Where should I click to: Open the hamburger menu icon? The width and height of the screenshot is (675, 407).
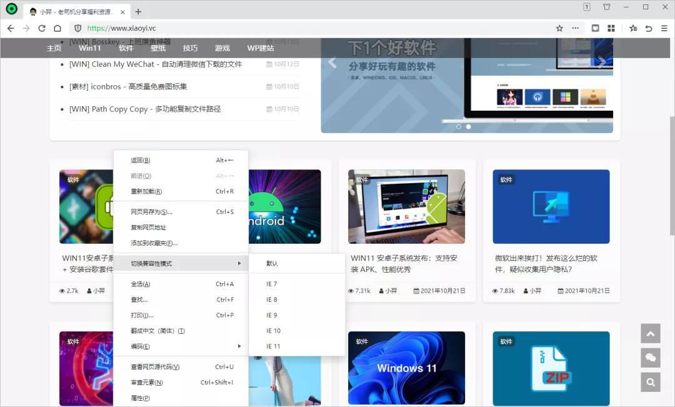[x=664, y=28]
